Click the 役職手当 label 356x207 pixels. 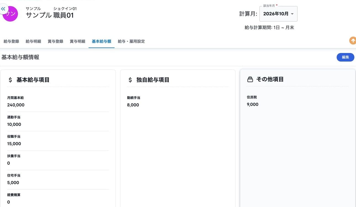click(14, 137)
